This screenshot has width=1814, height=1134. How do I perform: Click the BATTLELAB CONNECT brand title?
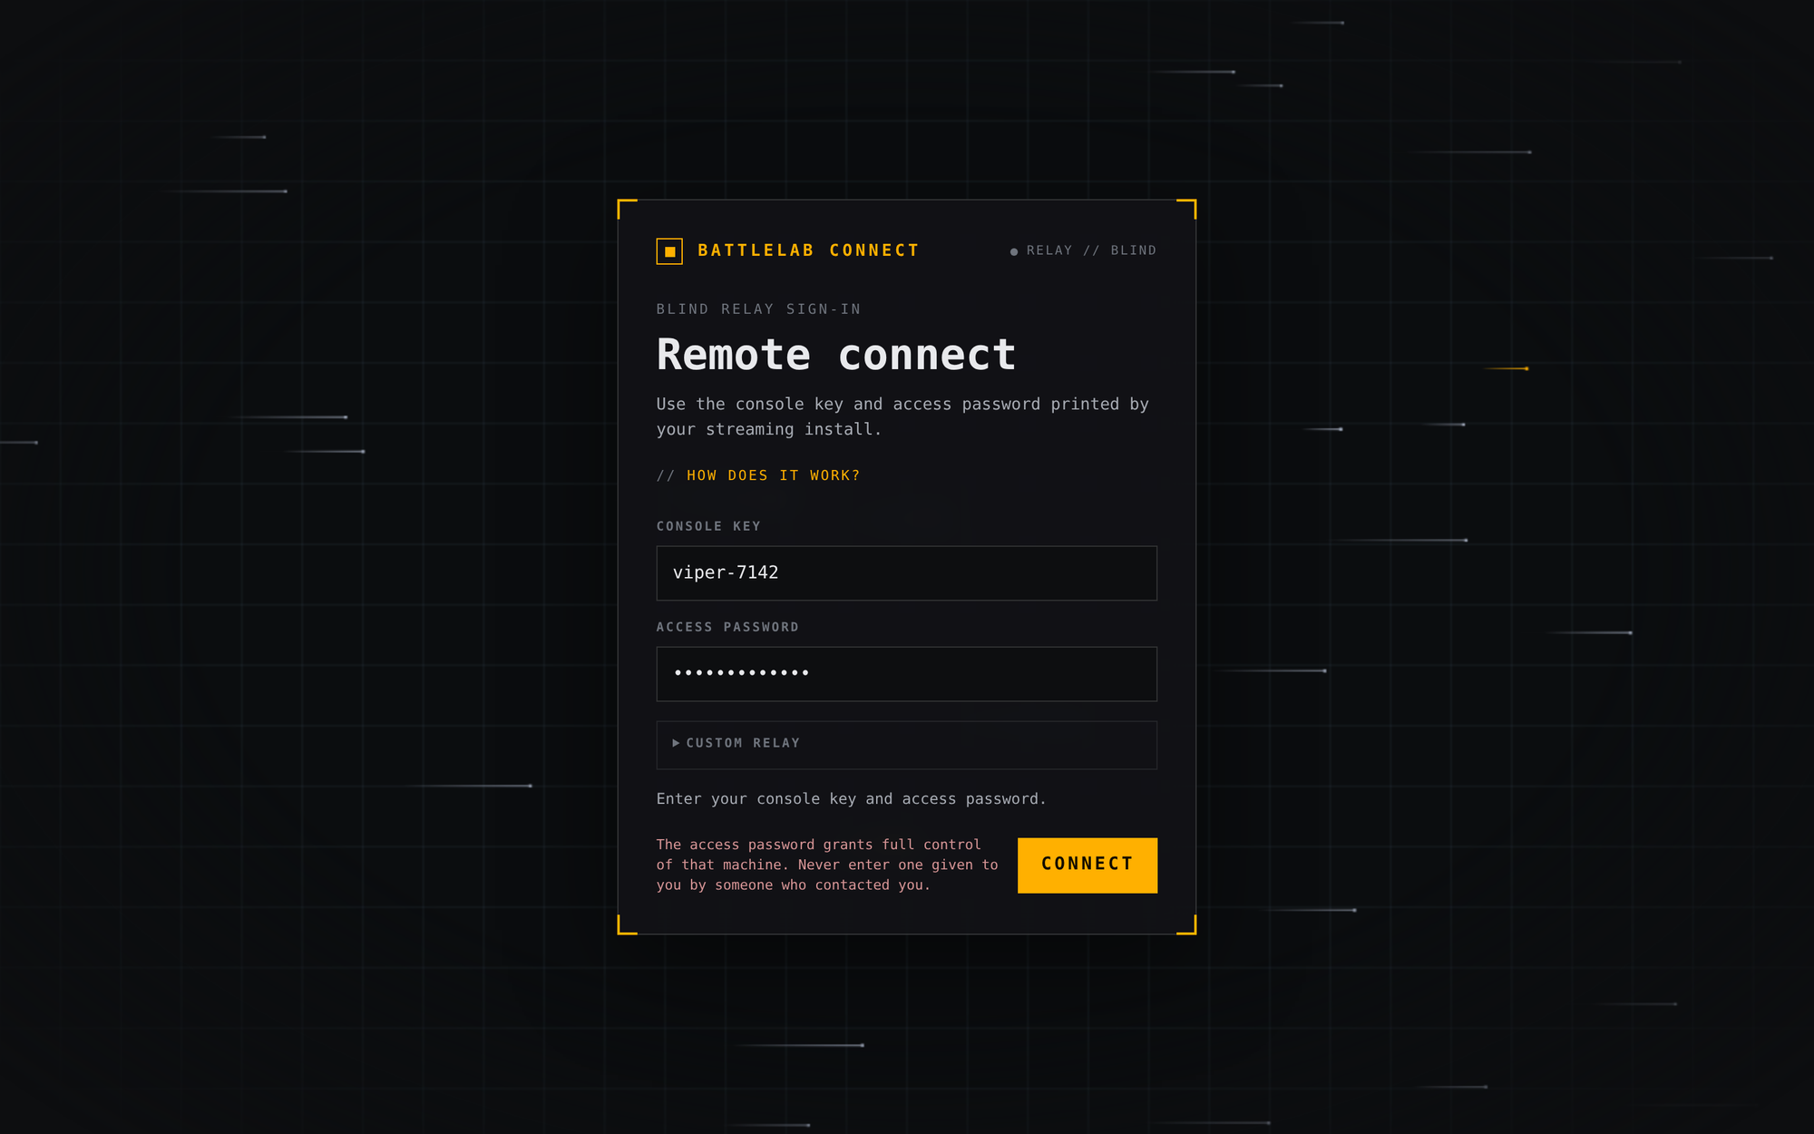808,250
